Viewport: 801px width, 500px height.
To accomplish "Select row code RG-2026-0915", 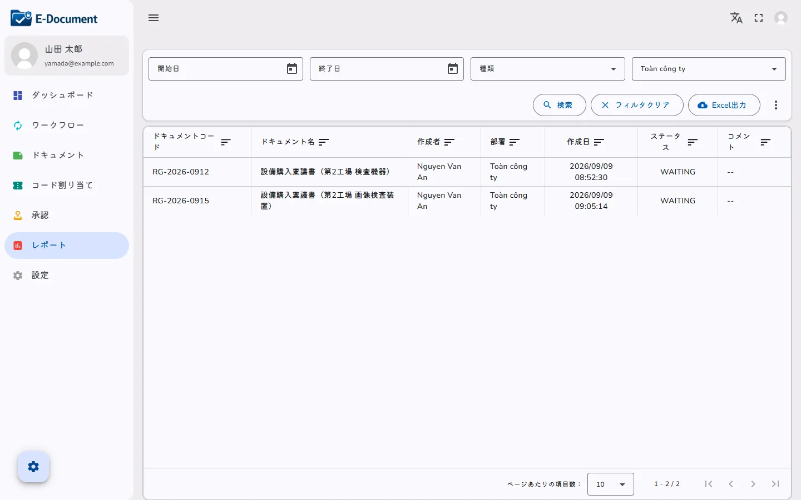I will tap(181, 201).
